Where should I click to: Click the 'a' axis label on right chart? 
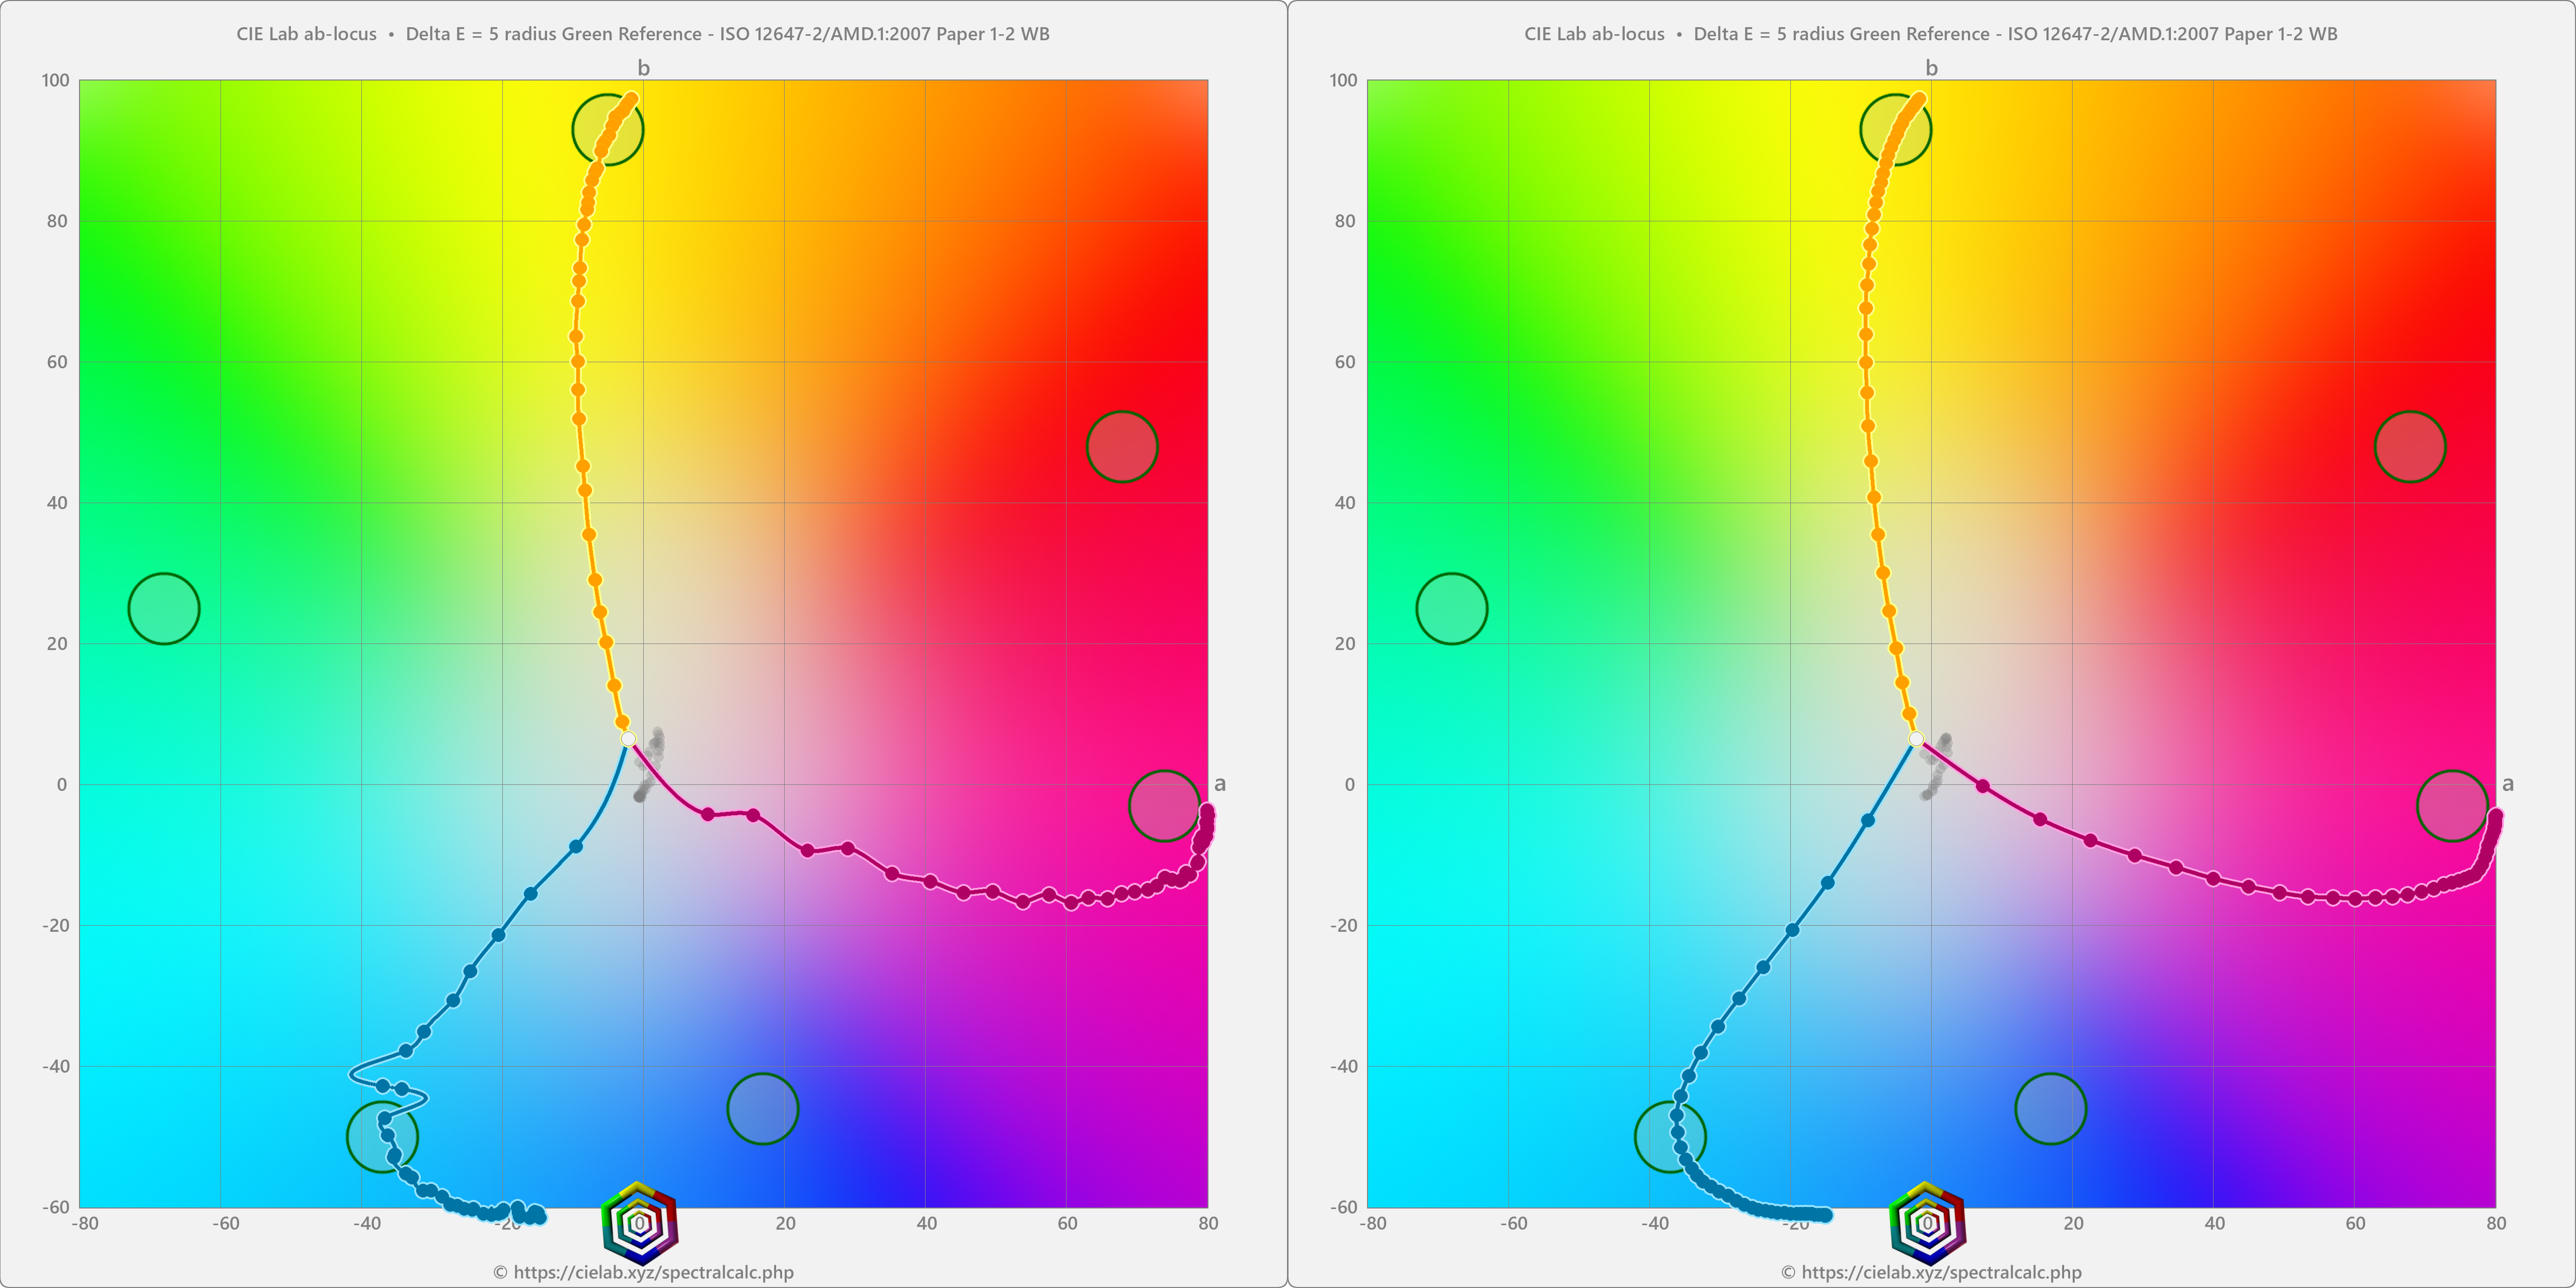point(2507,784)
